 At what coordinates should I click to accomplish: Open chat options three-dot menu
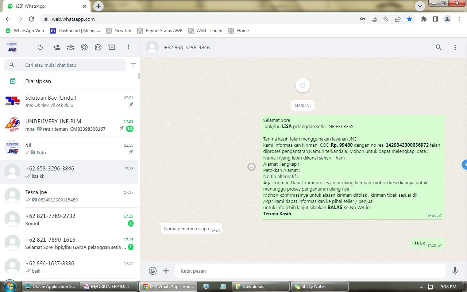455,47
